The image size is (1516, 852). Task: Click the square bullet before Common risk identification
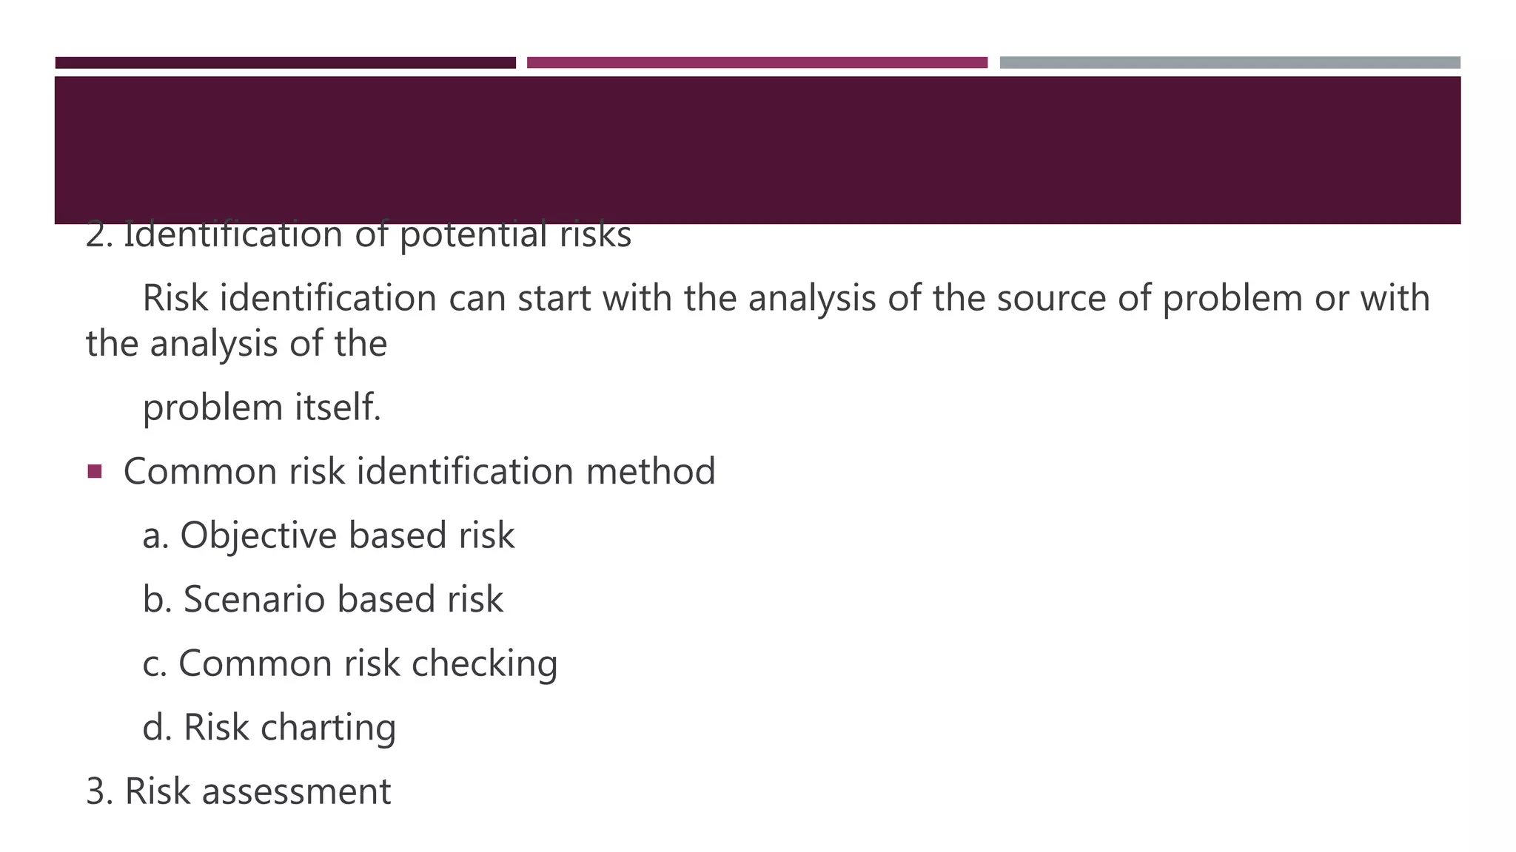pos(94,471)
